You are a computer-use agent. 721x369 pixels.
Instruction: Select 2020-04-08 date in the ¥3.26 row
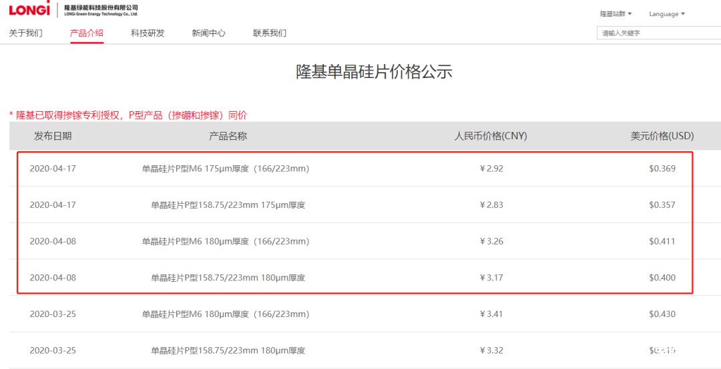(x=53, y=241)
